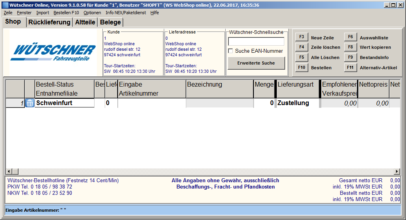Image resolution: width=406 pixels, height=220 pixels.
Task: Open the Optionen menu
Action: (x=92, y=13)
